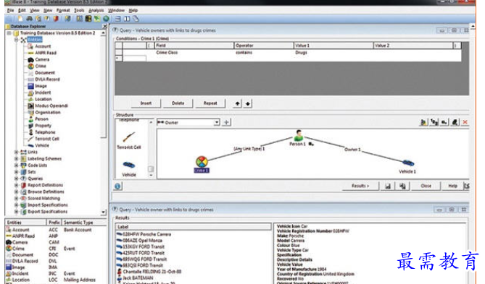Close the Database Explorer panel
This screenshot has height=284, width=485.
click(x=104, y=27)
